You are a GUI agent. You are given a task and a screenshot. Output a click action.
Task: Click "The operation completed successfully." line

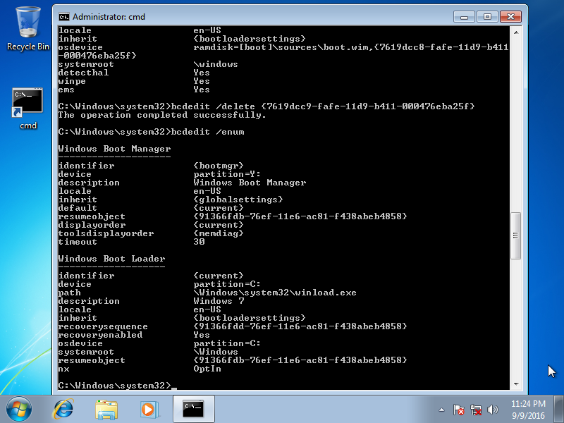pyautogui.click(x=162, y=115)
